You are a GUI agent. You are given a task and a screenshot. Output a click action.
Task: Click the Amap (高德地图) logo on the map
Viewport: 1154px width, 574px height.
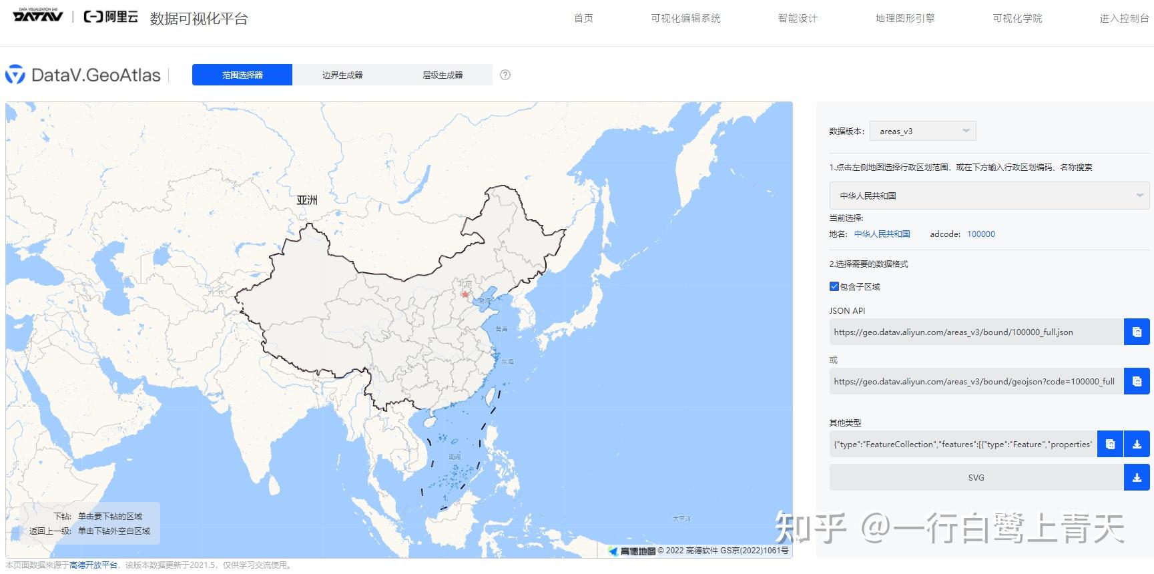632,551
